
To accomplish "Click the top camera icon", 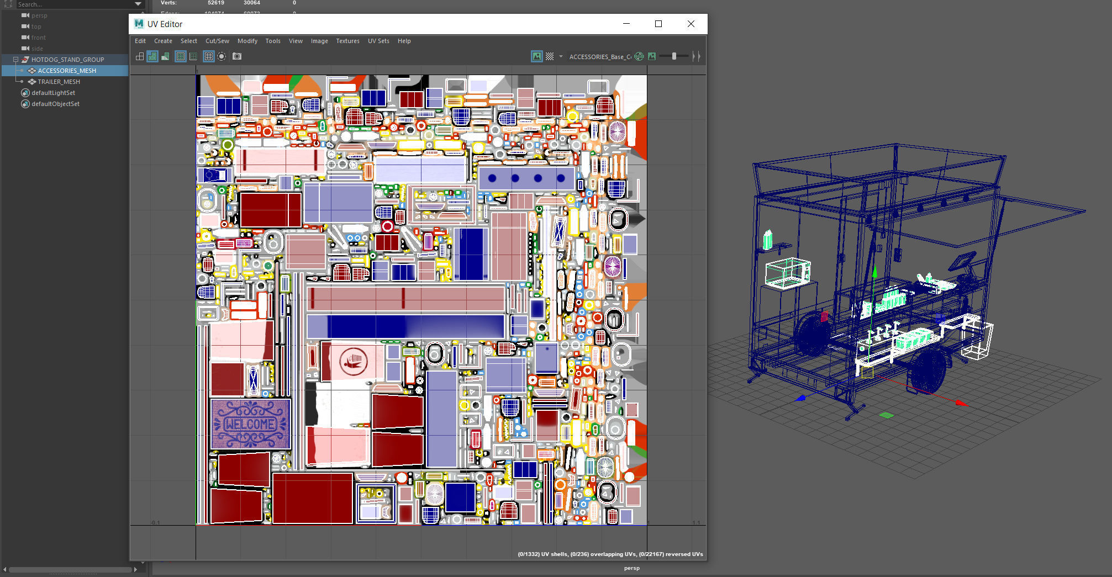I will click(25, 27).
